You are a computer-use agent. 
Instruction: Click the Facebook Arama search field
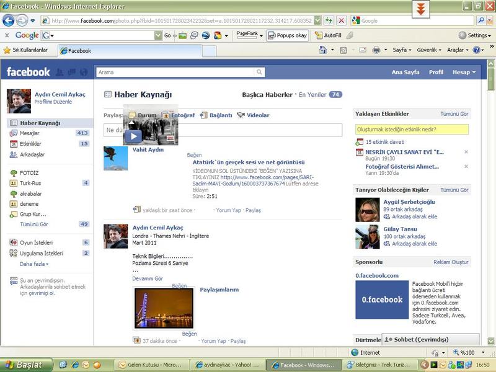point(176,72)
